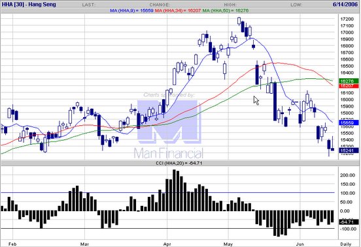The height and width of the screenshot is (247, 361).
Task: Click the dark blue 15241 last price tag
Action: (x=349, y=151)
